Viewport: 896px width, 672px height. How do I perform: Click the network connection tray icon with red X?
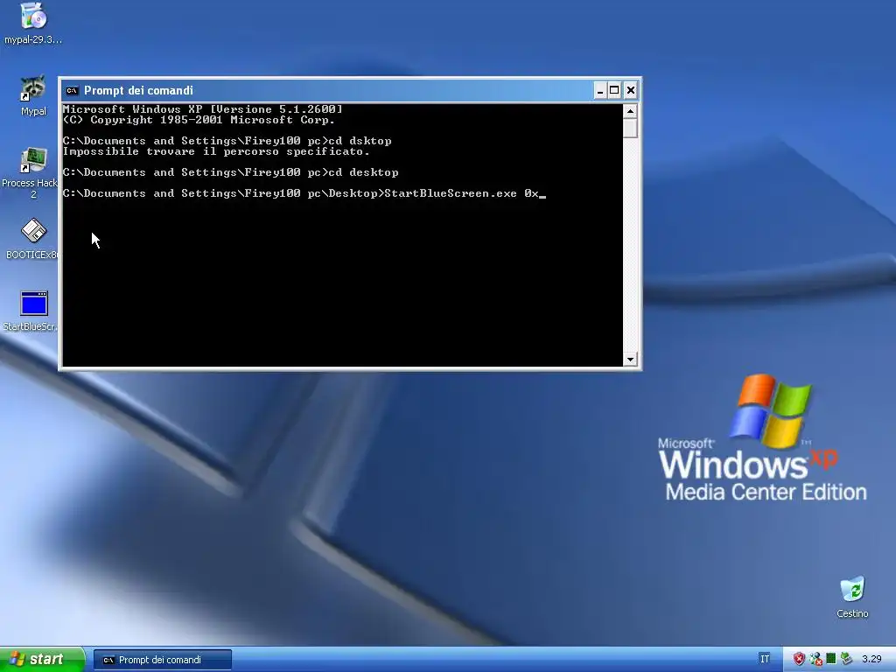tap(816, 660)
